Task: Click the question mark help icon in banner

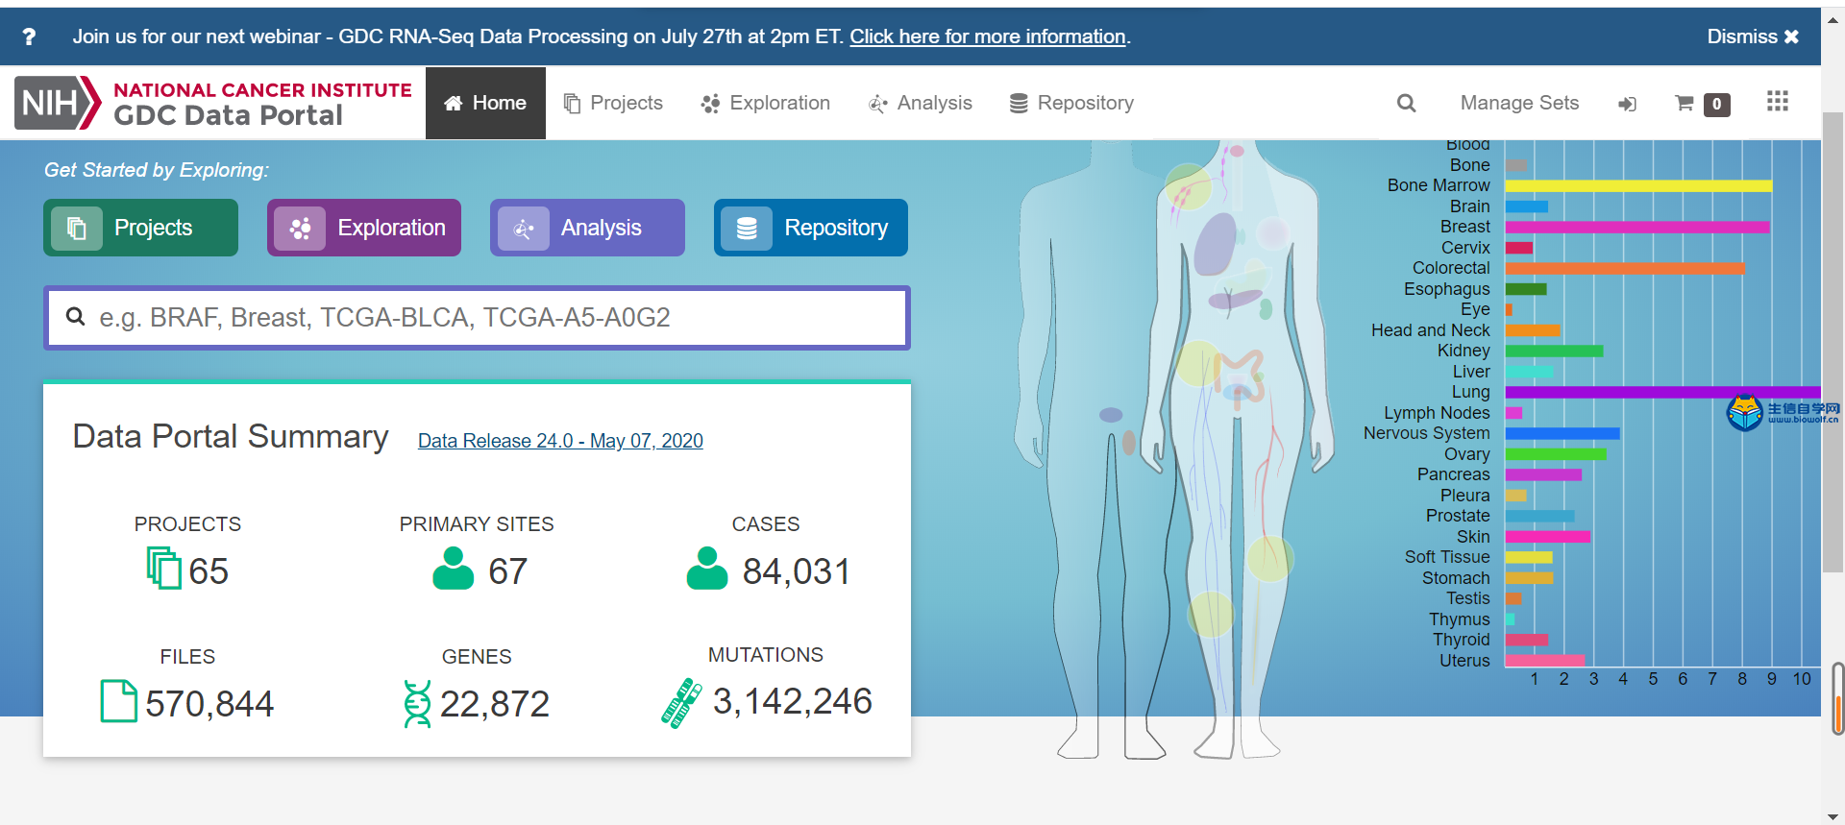Action: pos(29,36)
